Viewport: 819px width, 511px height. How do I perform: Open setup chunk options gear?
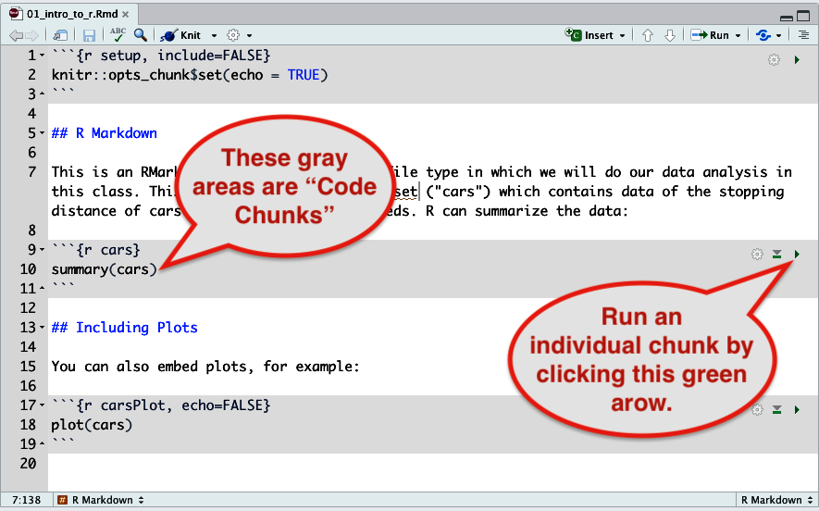click(x=774, y=59)
